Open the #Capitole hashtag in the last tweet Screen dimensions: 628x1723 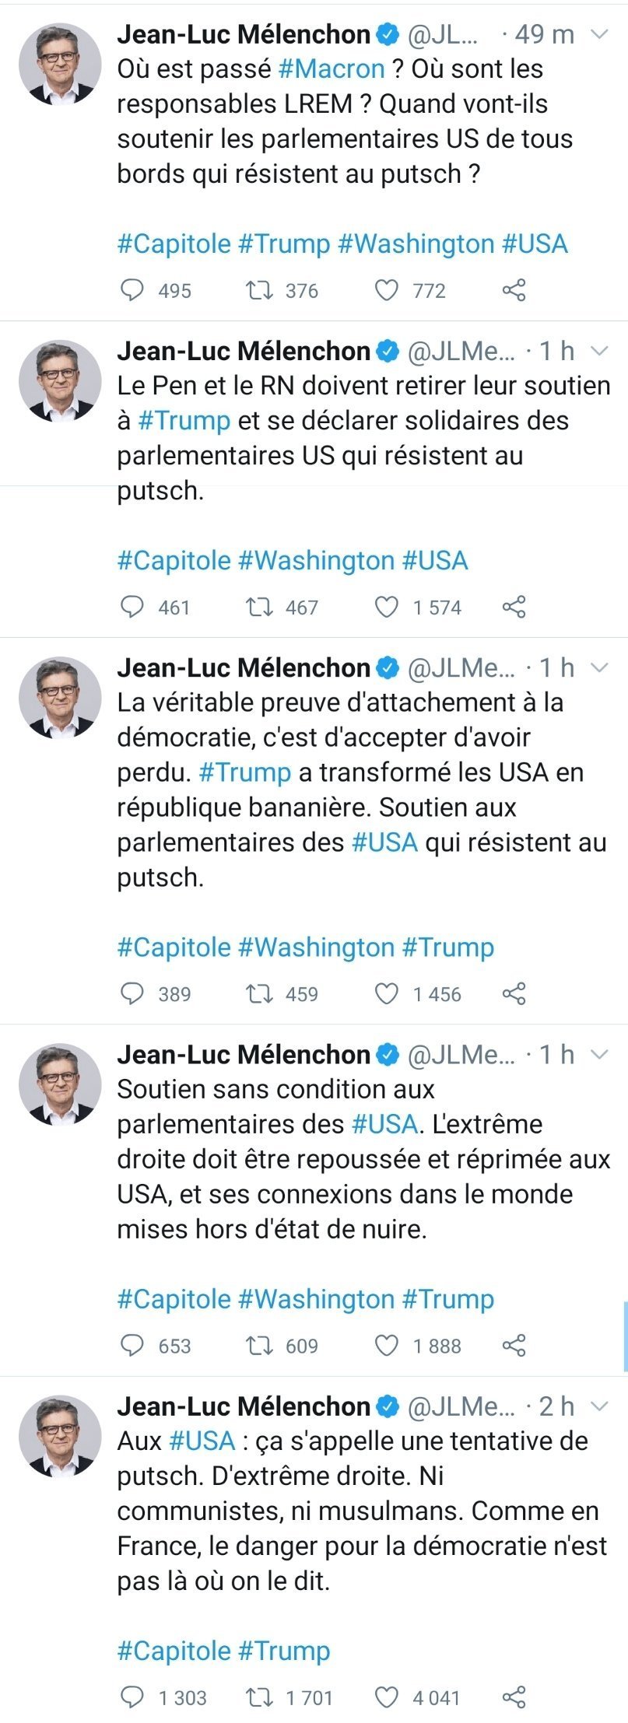[174, 1650]
